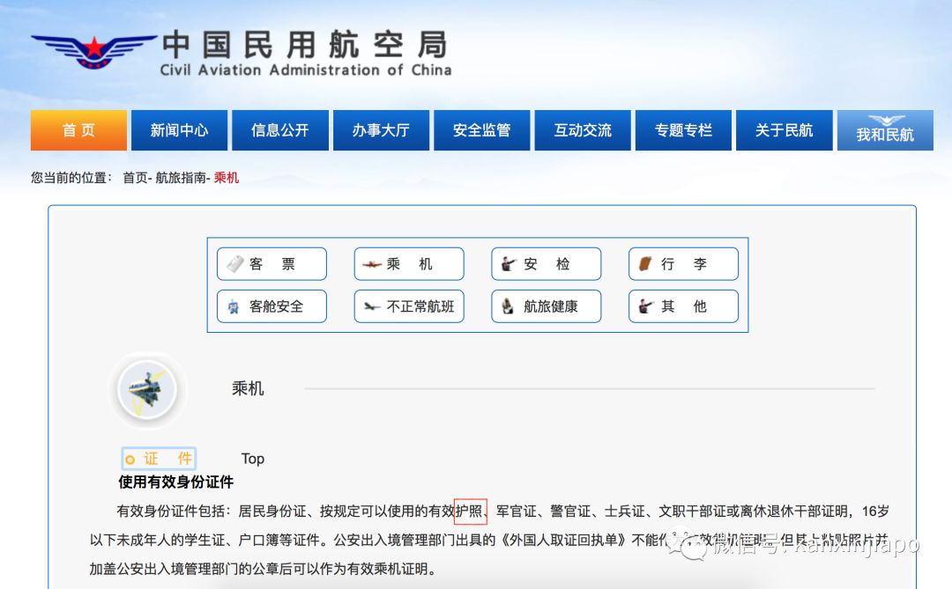952x589 pixels.
Task: Click the health icon beside 航旅健康
Action: pos(508,306)
